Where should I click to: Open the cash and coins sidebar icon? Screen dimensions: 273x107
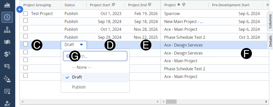(7, 66)
